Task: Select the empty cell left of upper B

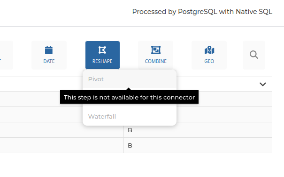Action: click(61, 130)
